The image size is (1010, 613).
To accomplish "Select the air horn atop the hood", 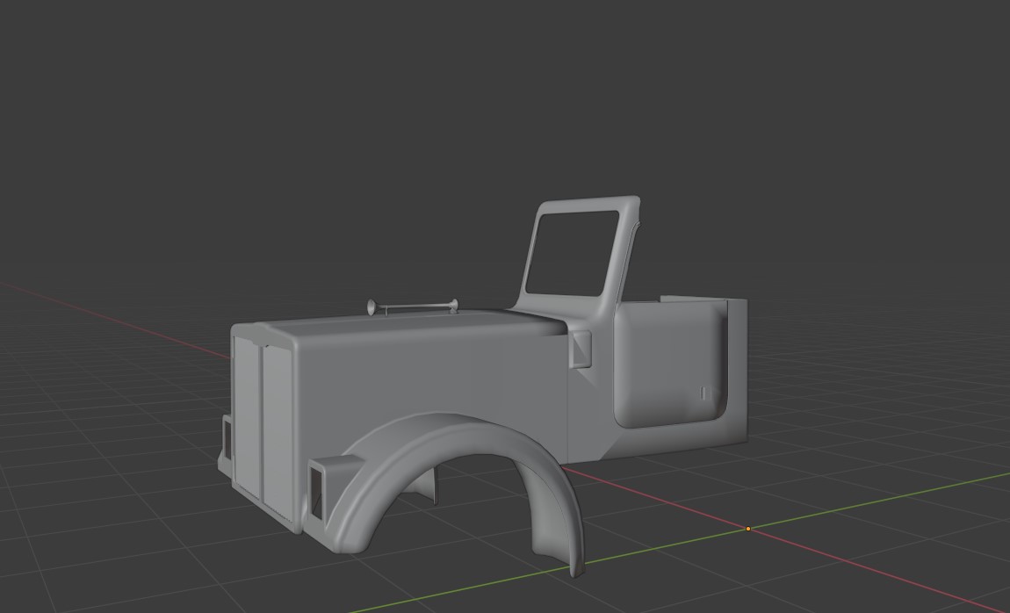I will [412, 307].
